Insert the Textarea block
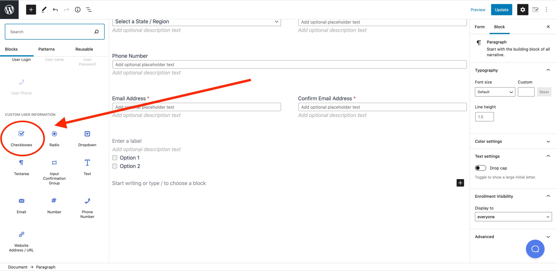This screenshot has width=557, height=271. (21, 167)
